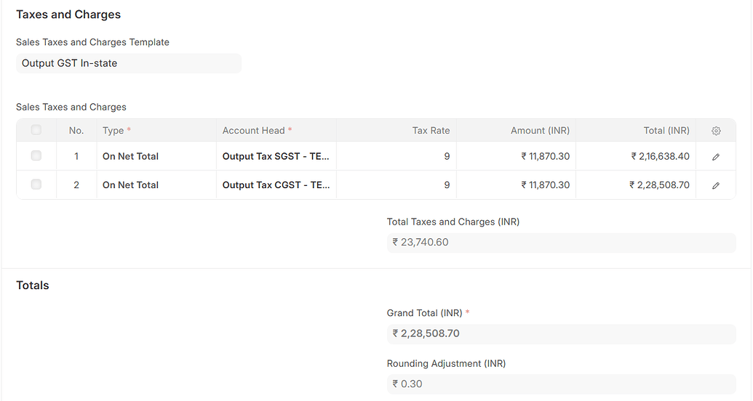Image resolution: width=753 pixels, height=401 pixels.
Task: Edit row 2 CGST with pencil icon
Action: point(716,185)
